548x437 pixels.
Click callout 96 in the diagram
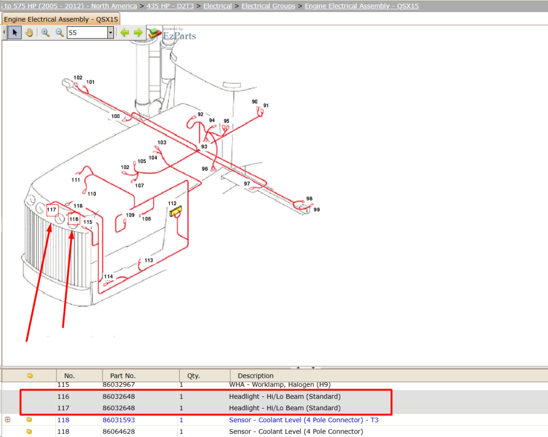click(x=205, y=168)
